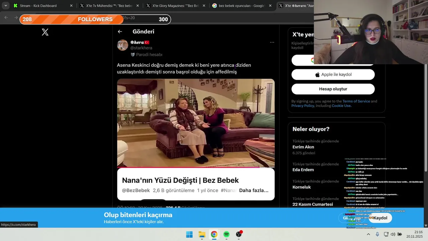Switch to X'te Glory Magazines tab
428x241 pixels.
tap(175, 6)
